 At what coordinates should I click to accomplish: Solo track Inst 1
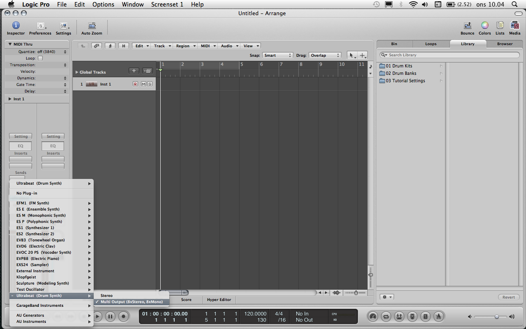pyautogui.click(x=150, y=84)
